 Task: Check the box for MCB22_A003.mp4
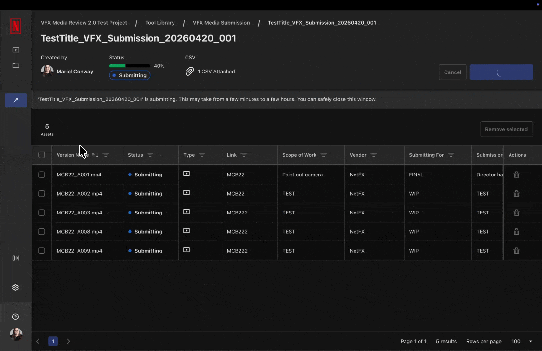coord(42,213)
